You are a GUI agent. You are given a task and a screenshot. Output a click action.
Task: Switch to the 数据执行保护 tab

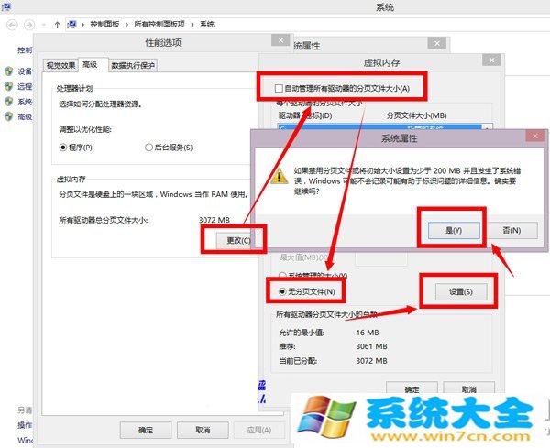[x=133, y=66]
